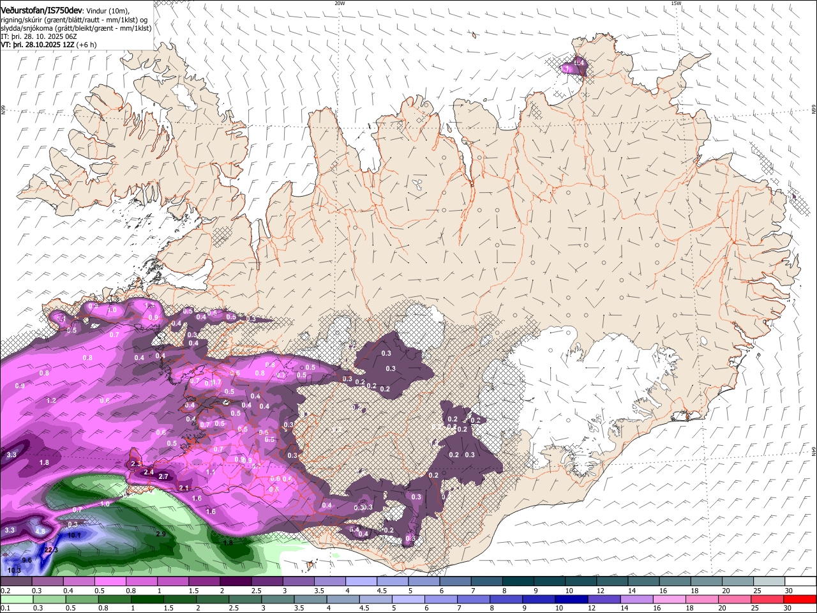Click the 4.8 snowfall value on the map
Viewport: 817px width, 613px height.
click(x=40, y=531)
